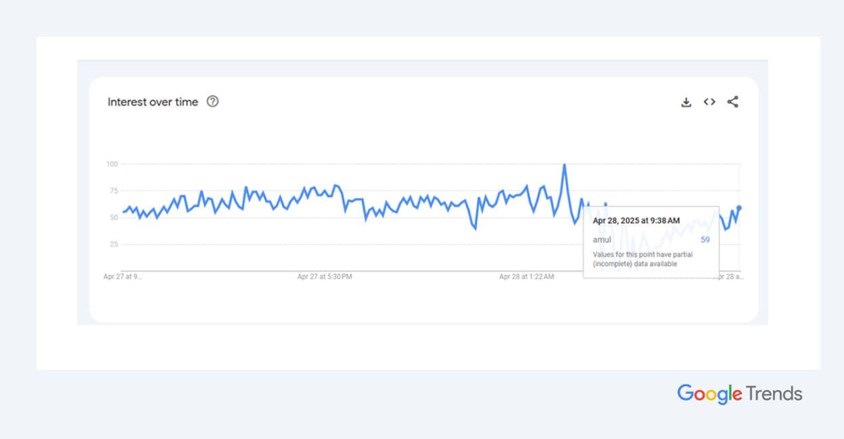This screenshot has width=844, height=439.
Task: Select the chart's highest peak at 100
Action: click(x=565, y=164)
